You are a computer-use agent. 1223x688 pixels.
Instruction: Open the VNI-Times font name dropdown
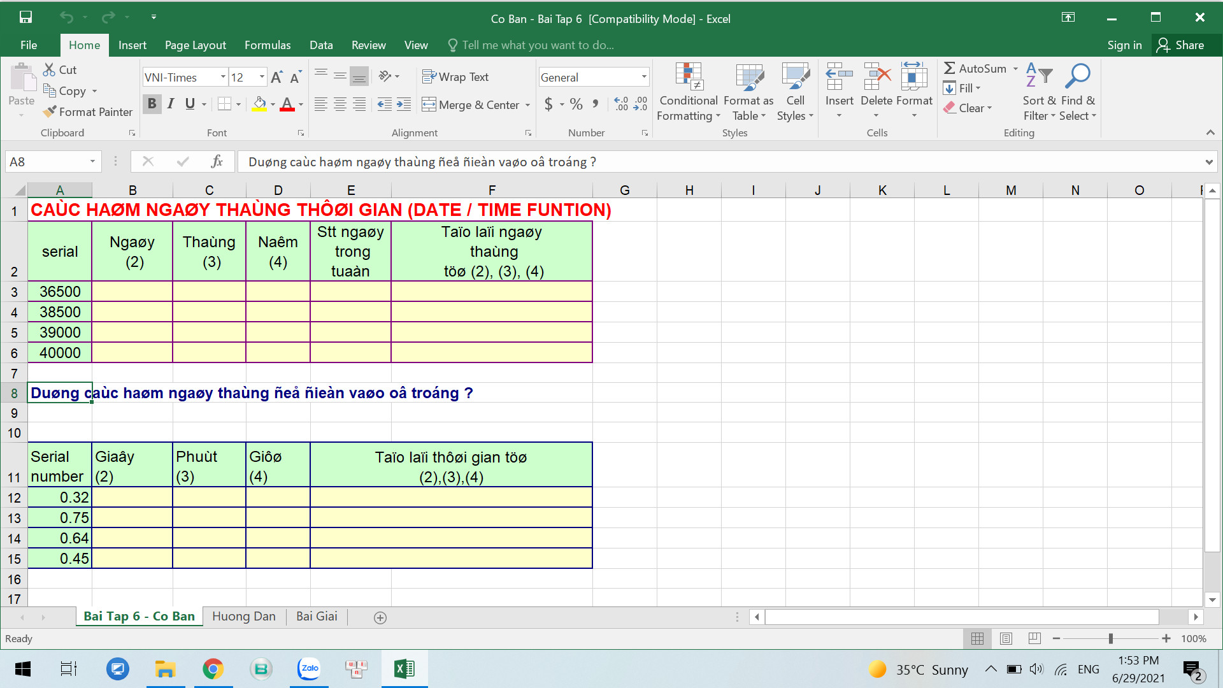(223, 77)
